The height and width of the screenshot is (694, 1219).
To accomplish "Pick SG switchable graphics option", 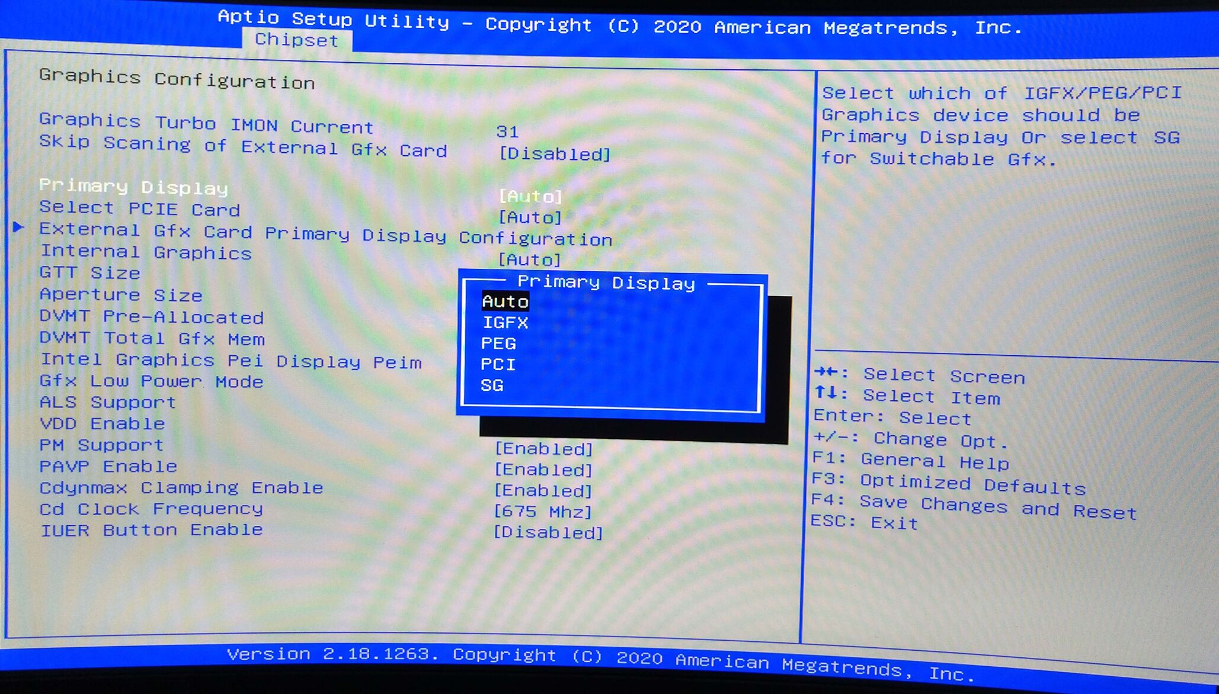I will [x=492, y=385].
